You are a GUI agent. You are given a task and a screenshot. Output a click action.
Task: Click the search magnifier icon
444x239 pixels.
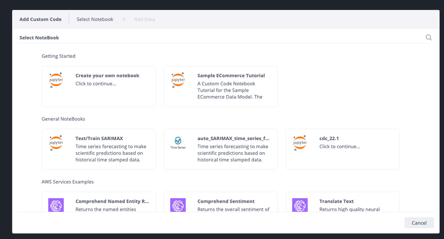coord(428,38)
